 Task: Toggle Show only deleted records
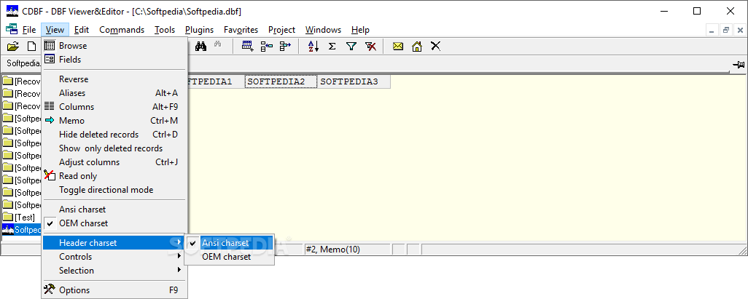[114, 148]
